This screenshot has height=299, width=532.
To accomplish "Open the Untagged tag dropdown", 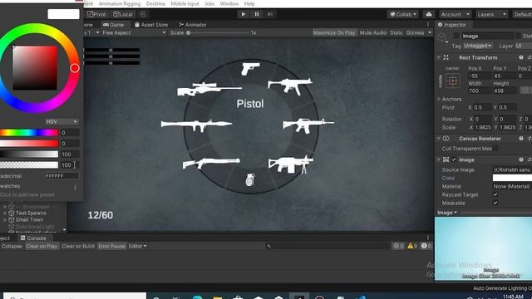I will tap(478, 46).
